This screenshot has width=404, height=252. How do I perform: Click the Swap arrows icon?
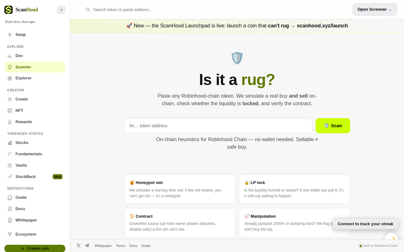tap(10, 35)
